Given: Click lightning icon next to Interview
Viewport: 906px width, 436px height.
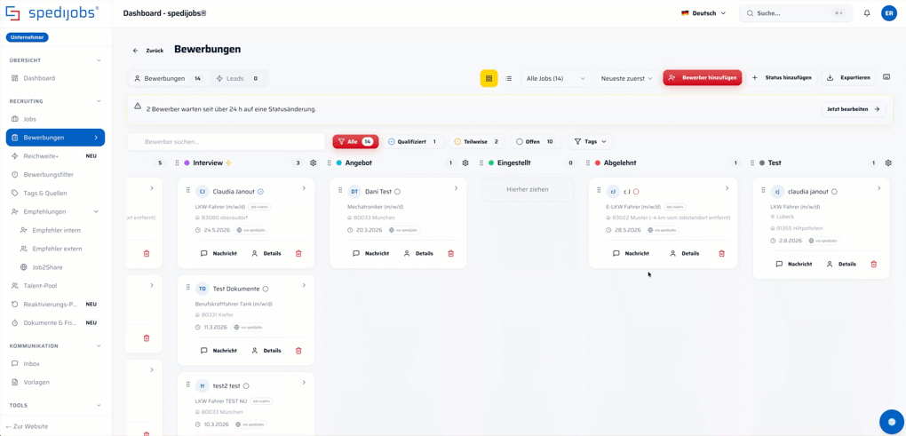Looking at the screenshot, I should [228, 163].
